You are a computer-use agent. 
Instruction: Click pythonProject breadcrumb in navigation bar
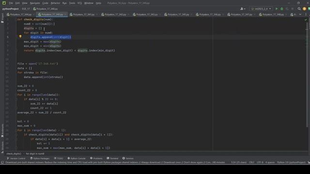11,9
